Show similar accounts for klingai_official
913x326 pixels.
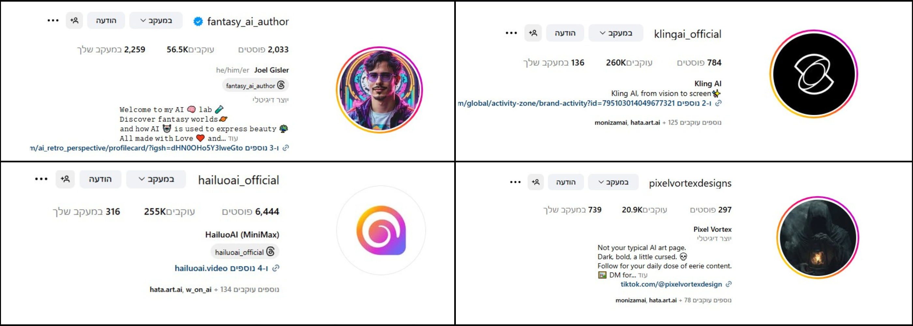coord(533,33)
